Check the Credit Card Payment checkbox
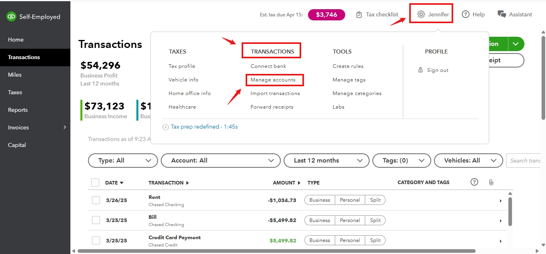This screenshot has height=254, width=546. (96, 240)
